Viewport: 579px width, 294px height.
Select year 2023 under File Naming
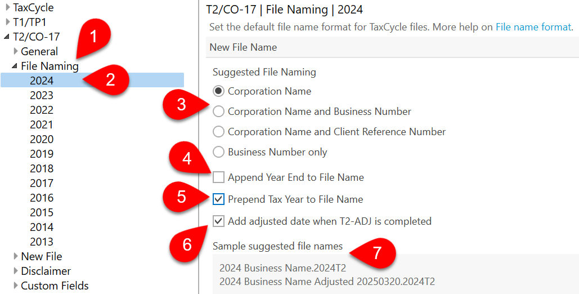click(x=42, y=95)
